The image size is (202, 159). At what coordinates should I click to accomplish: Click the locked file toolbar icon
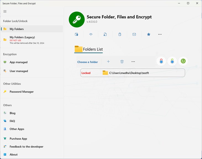coord(105,34)
